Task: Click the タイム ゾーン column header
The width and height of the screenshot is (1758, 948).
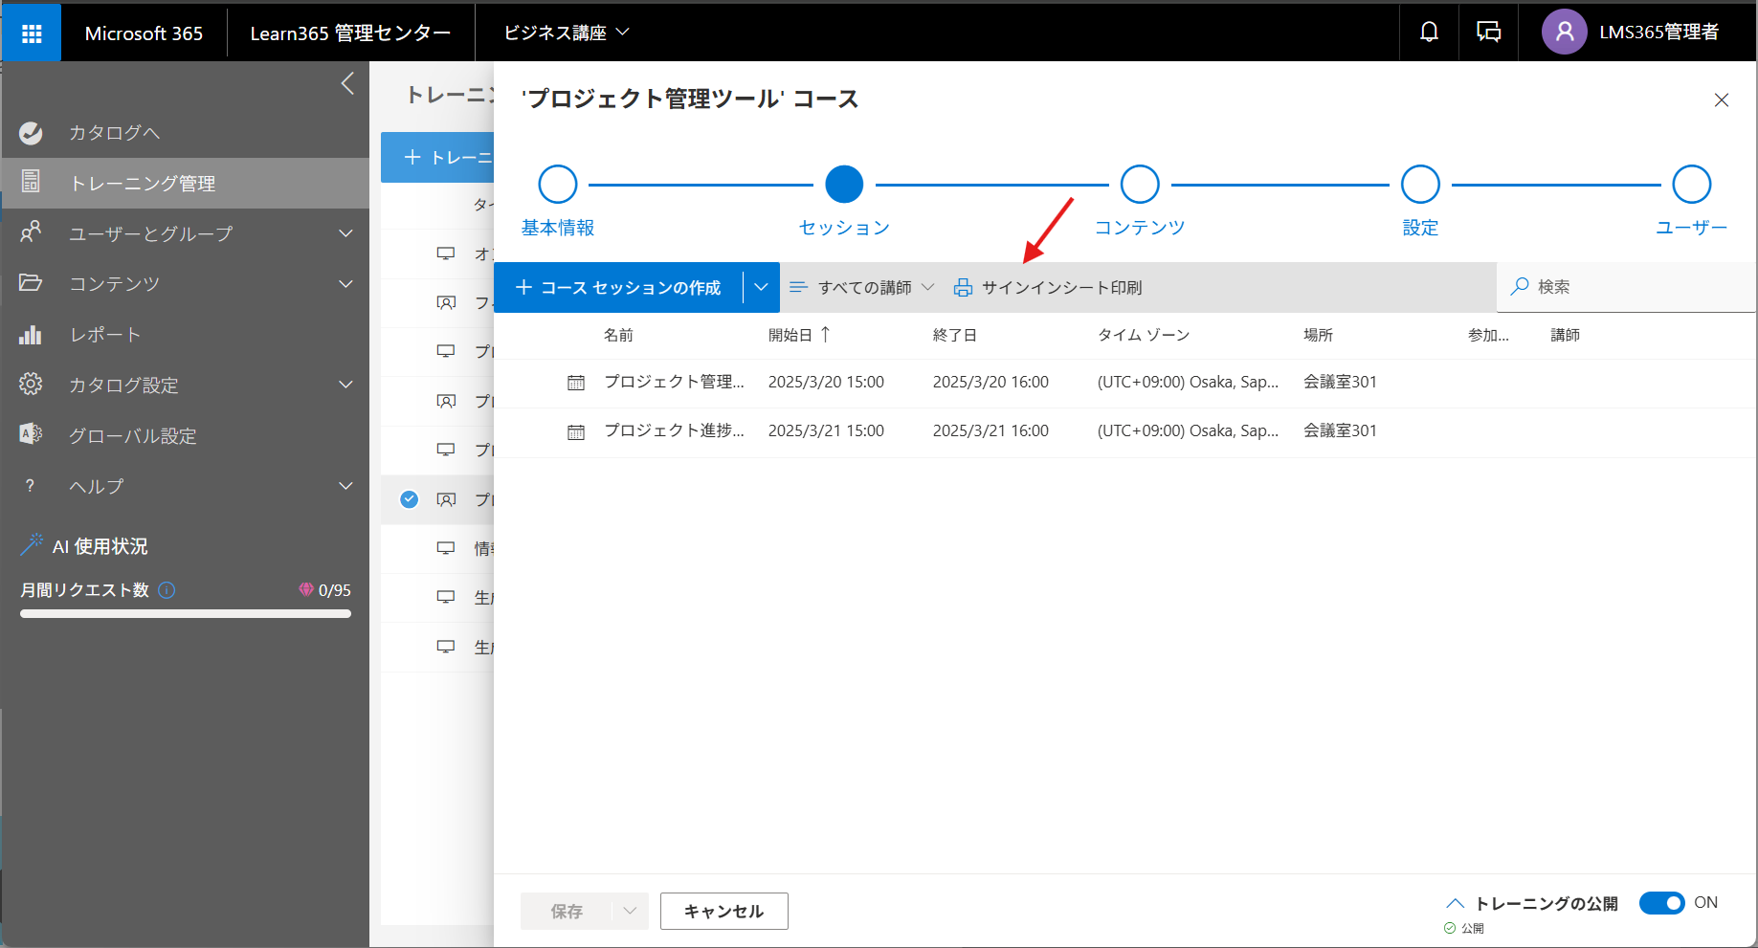Action: click(x=1144, y=335)
